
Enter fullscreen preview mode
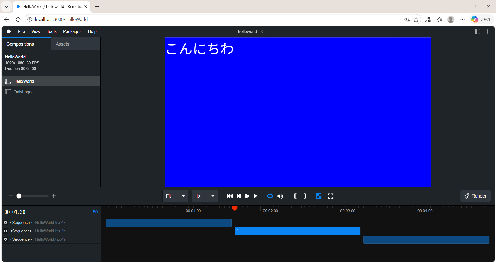tap(331, 196)
